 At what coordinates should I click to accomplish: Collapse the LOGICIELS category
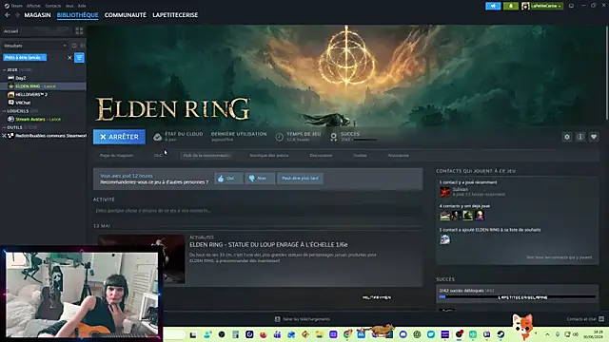coord(4,111)
